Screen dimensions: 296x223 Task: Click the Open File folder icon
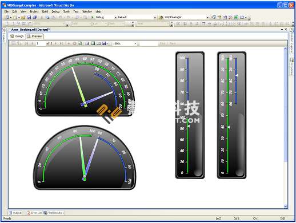click(x=23, y=18)
